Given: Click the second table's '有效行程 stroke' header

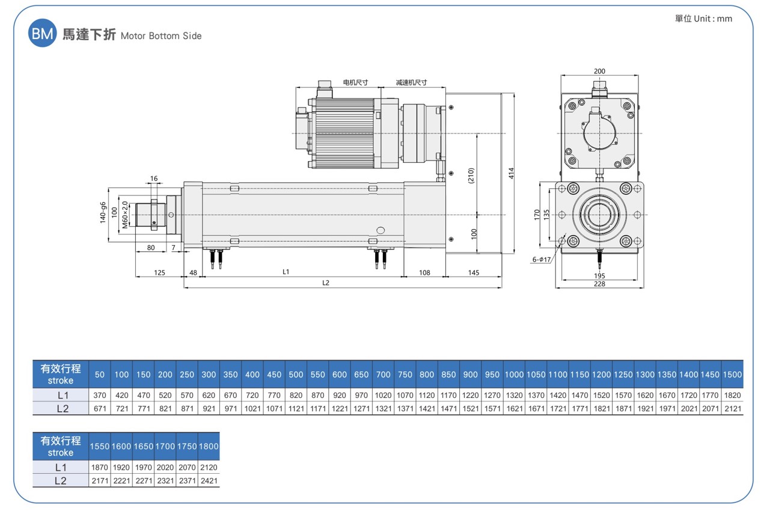Looking at the screenshot, I should 61,446.
